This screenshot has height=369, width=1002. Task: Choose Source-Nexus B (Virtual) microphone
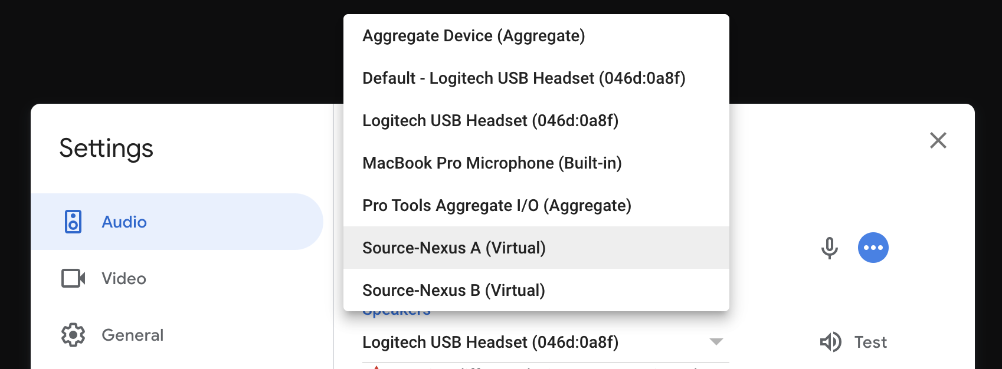(x=453, y=291)
